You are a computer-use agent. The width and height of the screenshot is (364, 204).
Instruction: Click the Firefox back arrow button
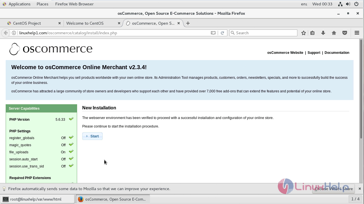6,33
